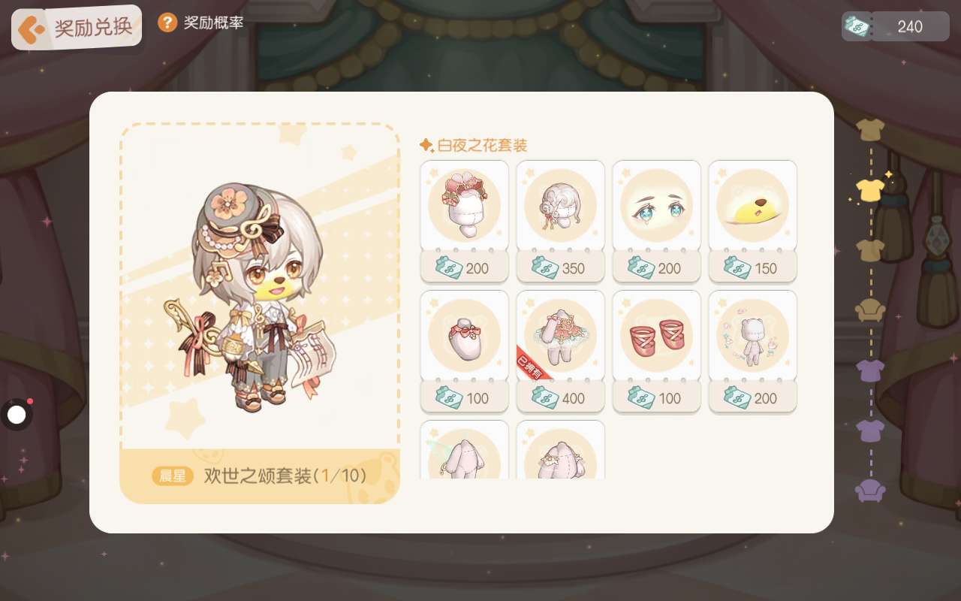This screenshot has height=601, width=961.
Task: Switch to the brown sofa furniture icon
Action: click(x=871, y=310)
